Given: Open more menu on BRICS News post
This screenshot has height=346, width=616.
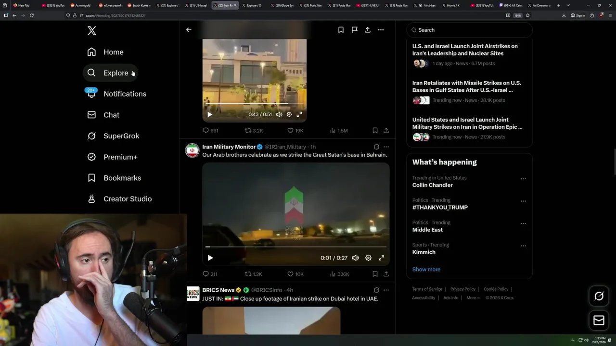Looking at the screenshot, I should 386,290.
